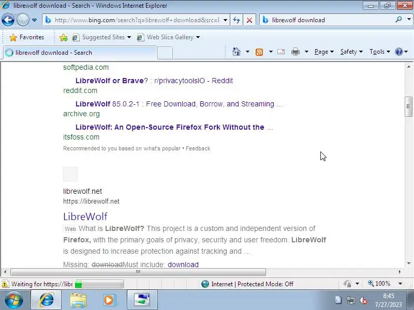Click the librewolf.net site favicon placeholder
Viewport: 414px width, 310px height.
pyautogui.click(x=70, y=174)
